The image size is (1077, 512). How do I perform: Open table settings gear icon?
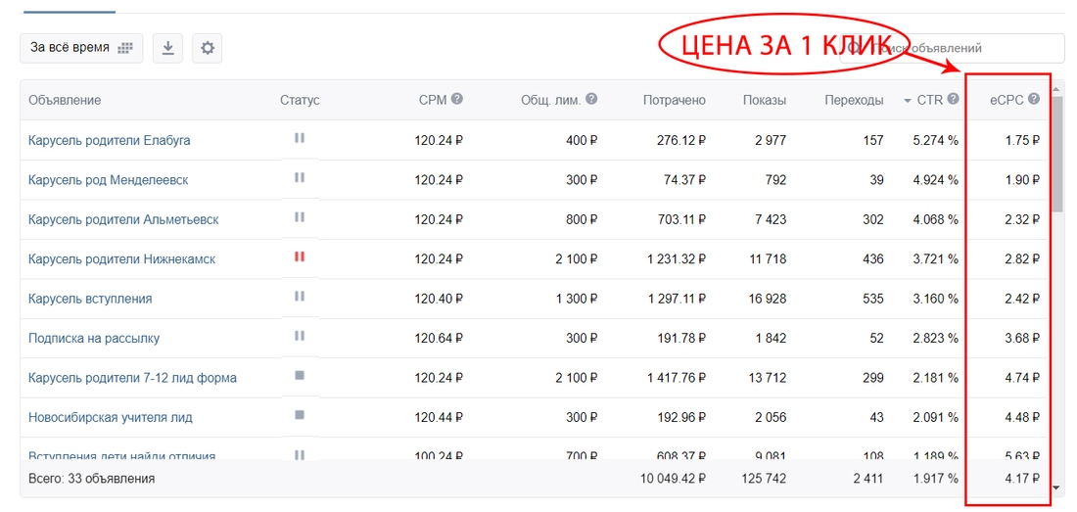[207, 48]
